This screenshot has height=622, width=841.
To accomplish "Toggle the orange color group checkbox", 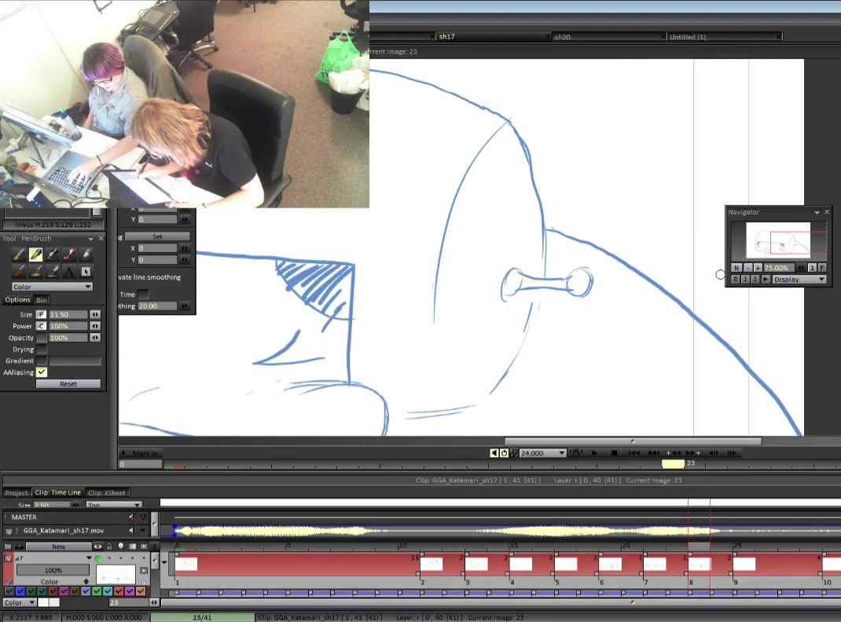I will pos(141,591).
